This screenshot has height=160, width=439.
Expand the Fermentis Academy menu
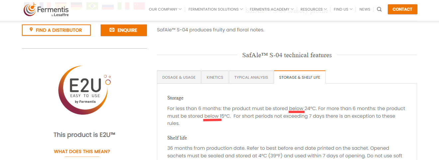click(x=272, y=9)
